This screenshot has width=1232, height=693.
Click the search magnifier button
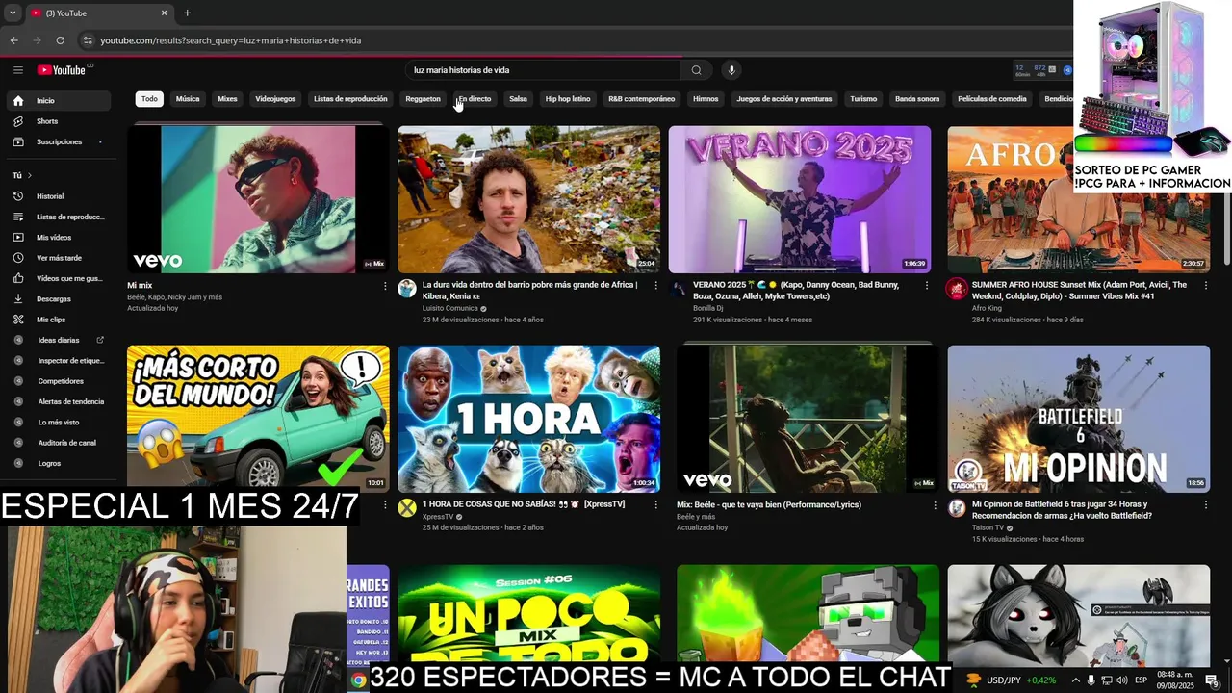coord(696,70)
